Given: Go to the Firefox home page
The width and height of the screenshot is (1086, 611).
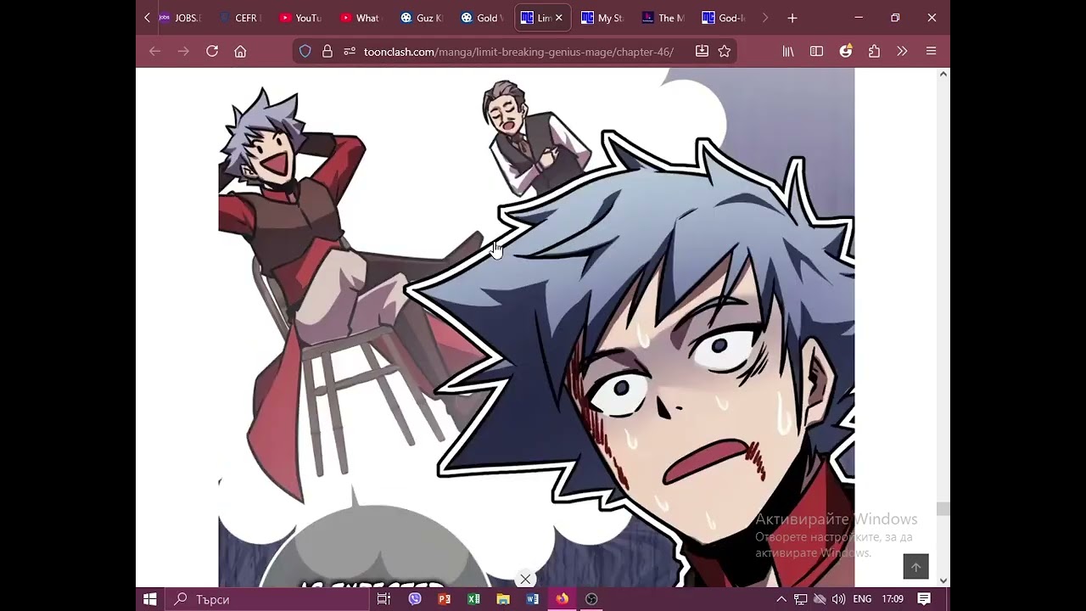Looking at the screenshot, I should tap(240, 51).
